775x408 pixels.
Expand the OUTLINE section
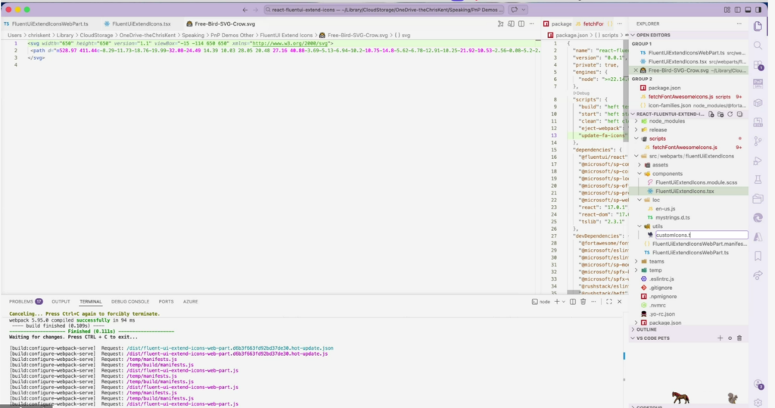click(x=646, y=329)
